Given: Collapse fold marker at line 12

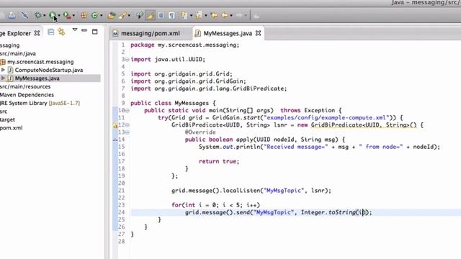Looking at the screenshot, I should pyautogui.click(x=127, y=125).
